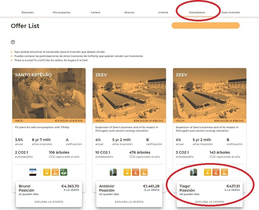Select the Cartera menu item

click(x=96, y=12)
